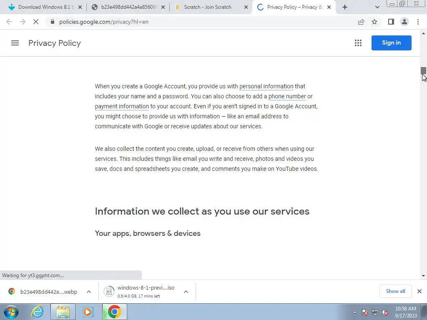Click Your apps, browsers & devices heading
The height and width of the screenshot is (320, 427).
(x=148, y=233)
